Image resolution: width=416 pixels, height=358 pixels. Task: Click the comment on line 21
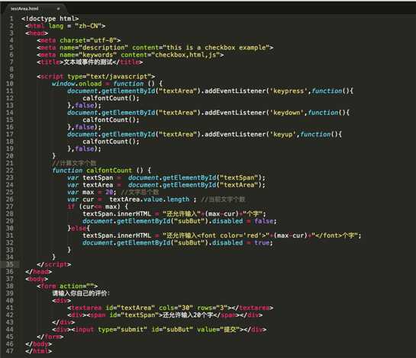point(74,163)
